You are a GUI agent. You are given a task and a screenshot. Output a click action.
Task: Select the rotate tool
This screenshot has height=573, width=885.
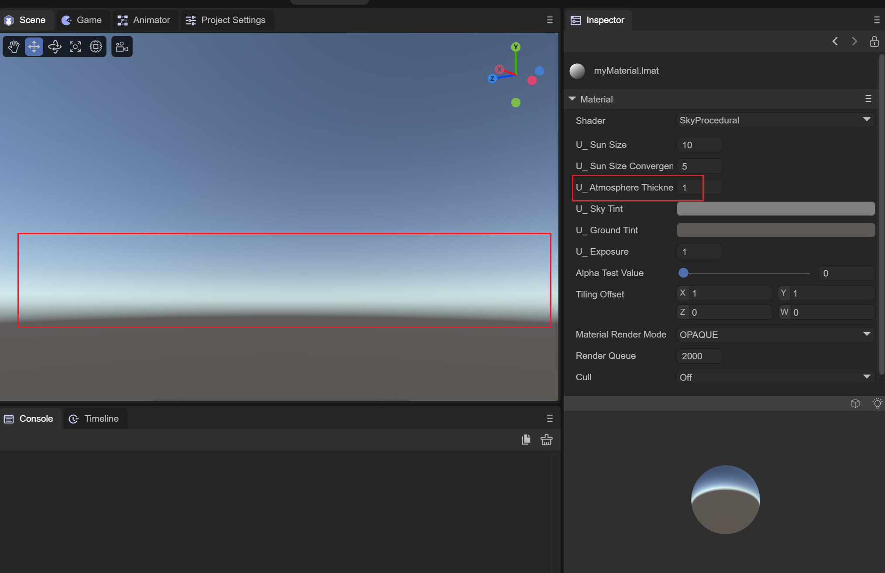[55, 47]
